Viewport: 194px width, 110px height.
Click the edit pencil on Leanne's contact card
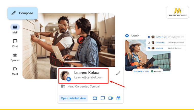[x=118, y=73]
